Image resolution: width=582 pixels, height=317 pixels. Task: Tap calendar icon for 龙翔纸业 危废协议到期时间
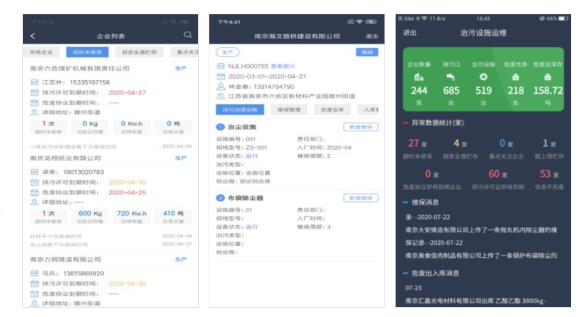[x=34, y=193]
